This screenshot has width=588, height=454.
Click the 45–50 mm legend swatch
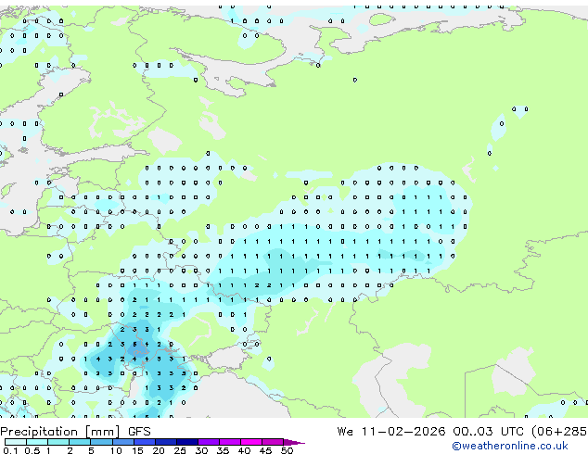(273, 442)
